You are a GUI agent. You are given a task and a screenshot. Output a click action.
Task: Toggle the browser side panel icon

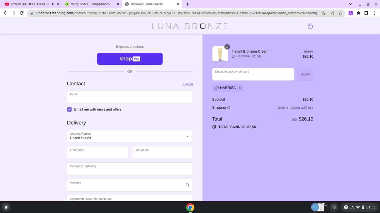(x=366, y=13)
